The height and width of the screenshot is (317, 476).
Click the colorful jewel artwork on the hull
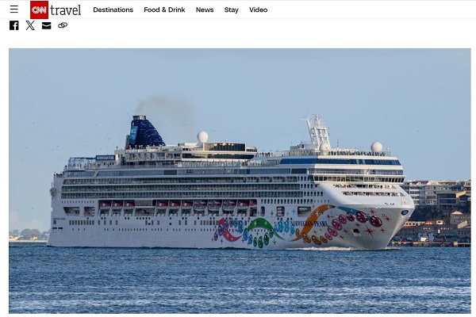(299, 227)
